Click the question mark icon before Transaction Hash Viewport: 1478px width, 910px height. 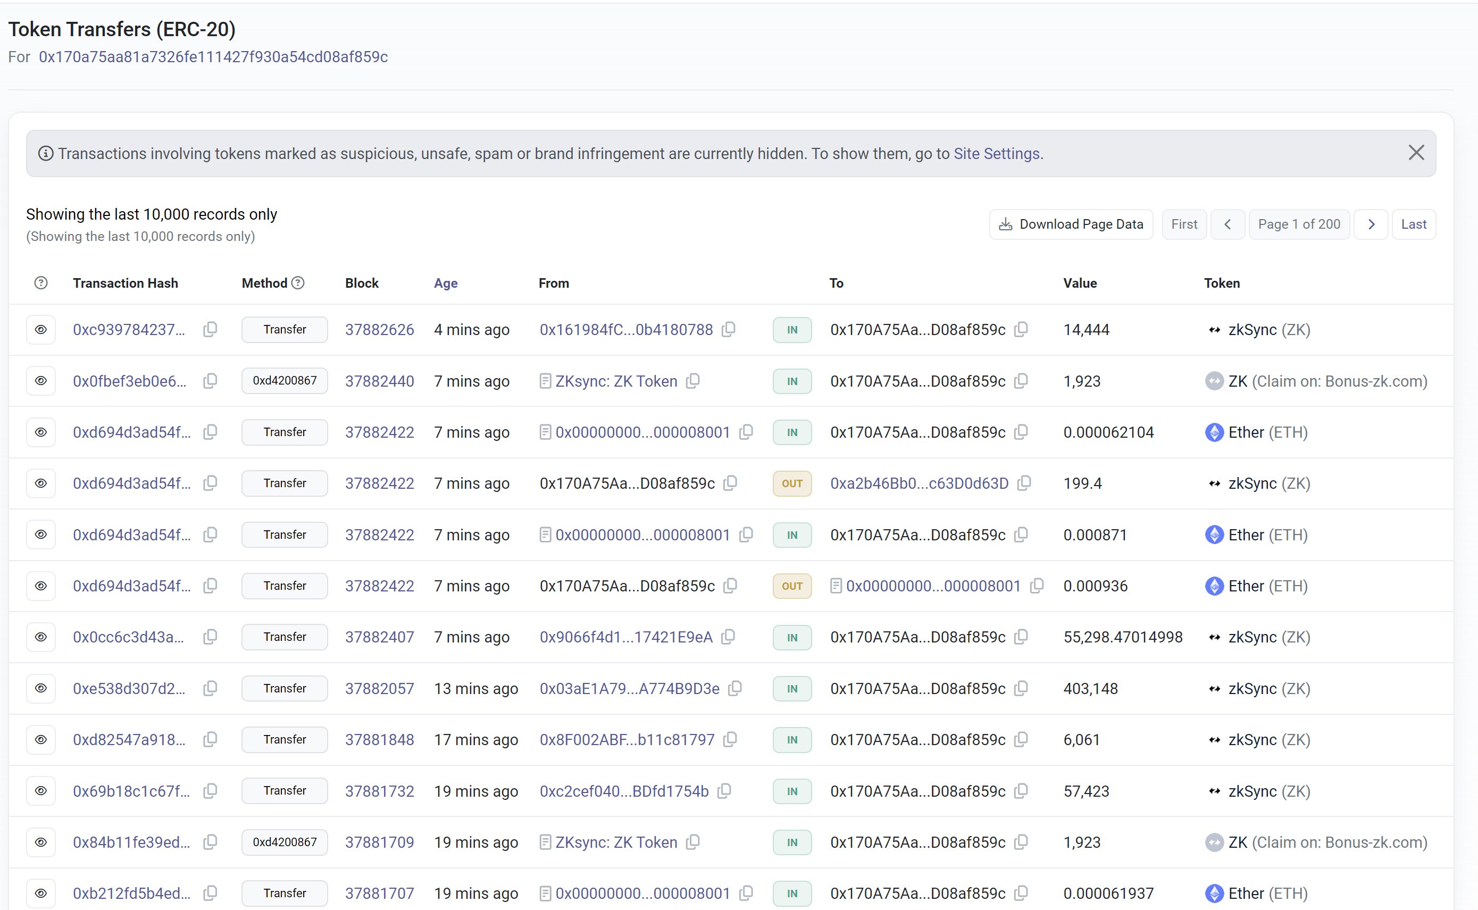[x=41, y=283]
